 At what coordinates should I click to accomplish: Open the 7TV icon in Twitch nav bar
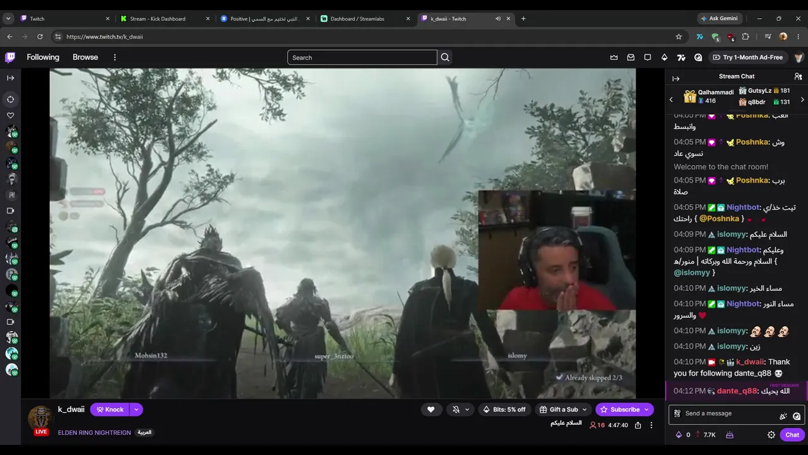pyautogui.click(x=681, y=58)
